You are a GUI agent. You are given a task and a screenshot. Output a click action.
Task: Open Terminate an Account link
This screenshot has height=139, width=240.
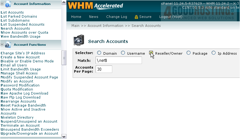pyautogui.click(x=20, y=125)
